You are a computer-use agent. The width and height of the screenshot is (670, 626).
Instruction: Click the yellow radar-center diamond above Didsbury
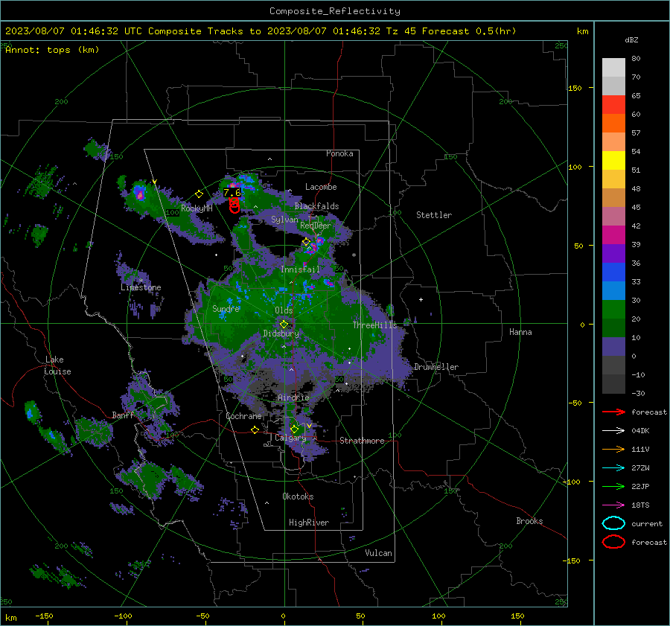click(284, 325)
